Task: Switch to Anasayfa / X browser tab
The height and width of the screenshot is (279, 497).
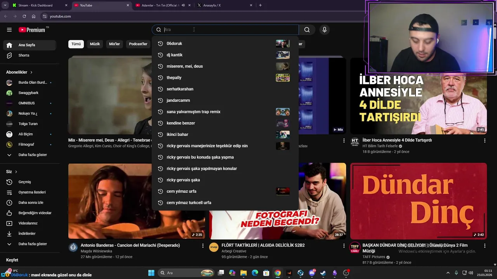Action: point(225,5)
